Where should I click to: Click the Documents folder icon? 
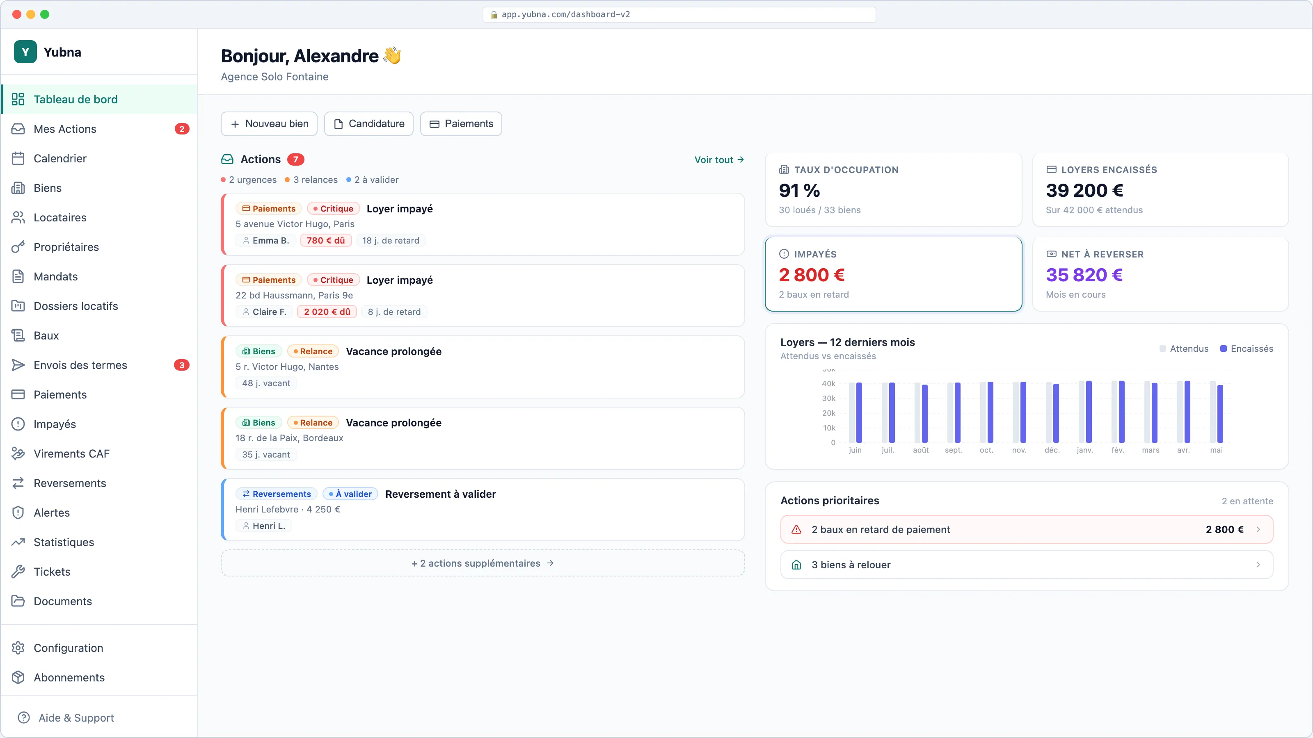[x=18, y=601]
